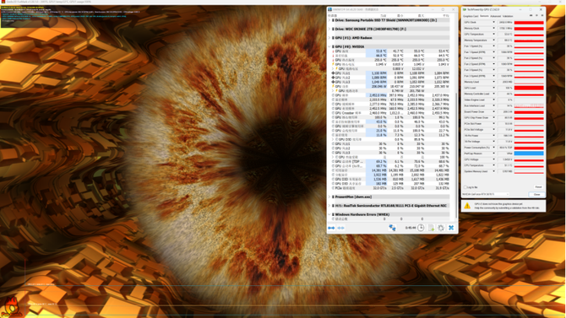
Task: Click the Reset button in GPU-Z
Action: click(538, 187)
